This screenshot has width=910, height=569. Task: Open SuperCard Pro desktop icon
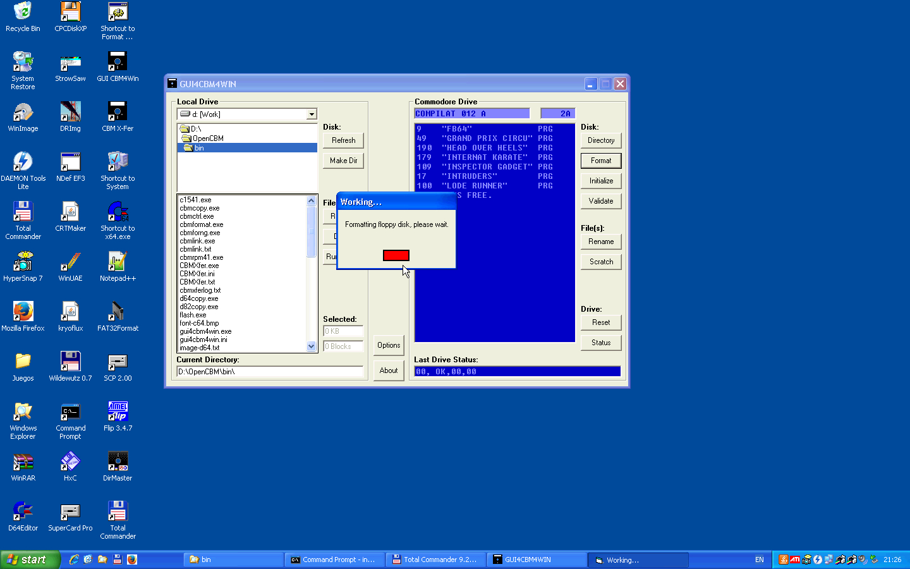tap(70, 517)
